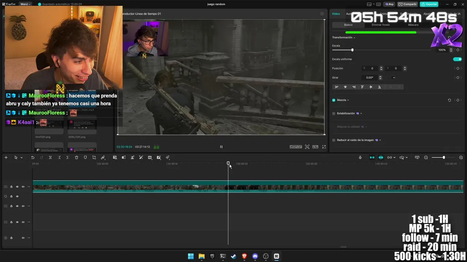The height and width of the screenshot is (262, 467).
Task: Click the Compartir button
Action: point(408,4)
